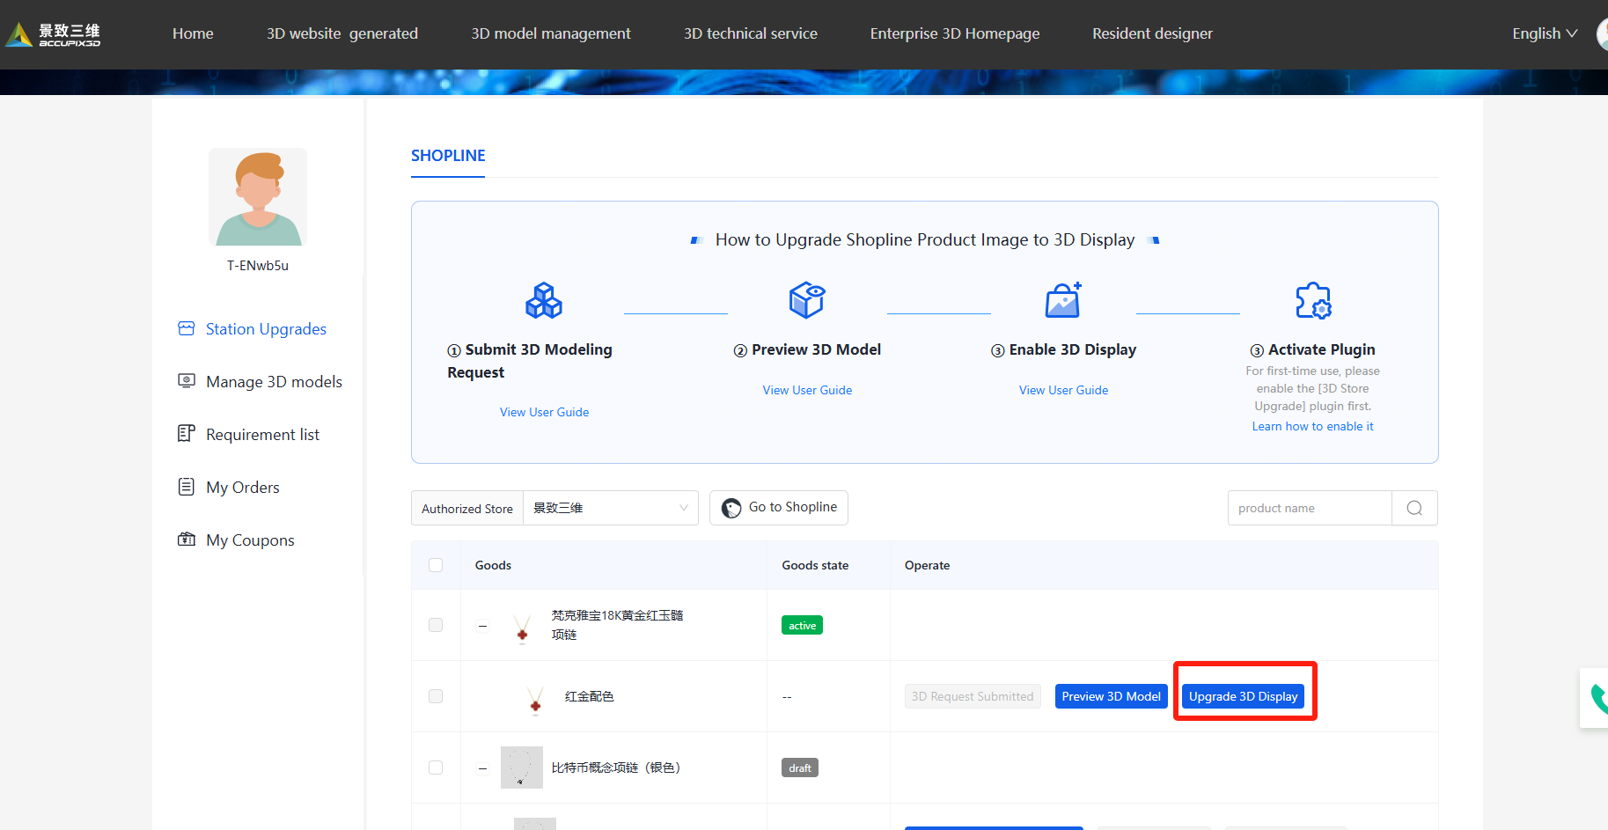Open View User Guide under Submit 3D Modeling
Screen dimensions: 1608x830
tap(545, 412)
